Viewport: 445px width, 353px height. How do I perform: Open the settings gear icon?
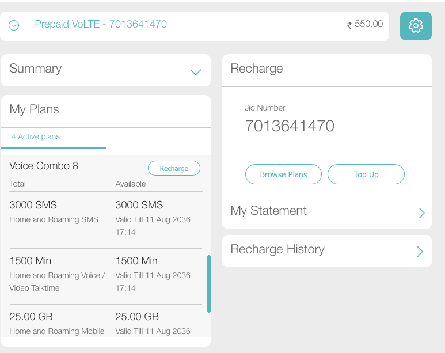[416, 26]
